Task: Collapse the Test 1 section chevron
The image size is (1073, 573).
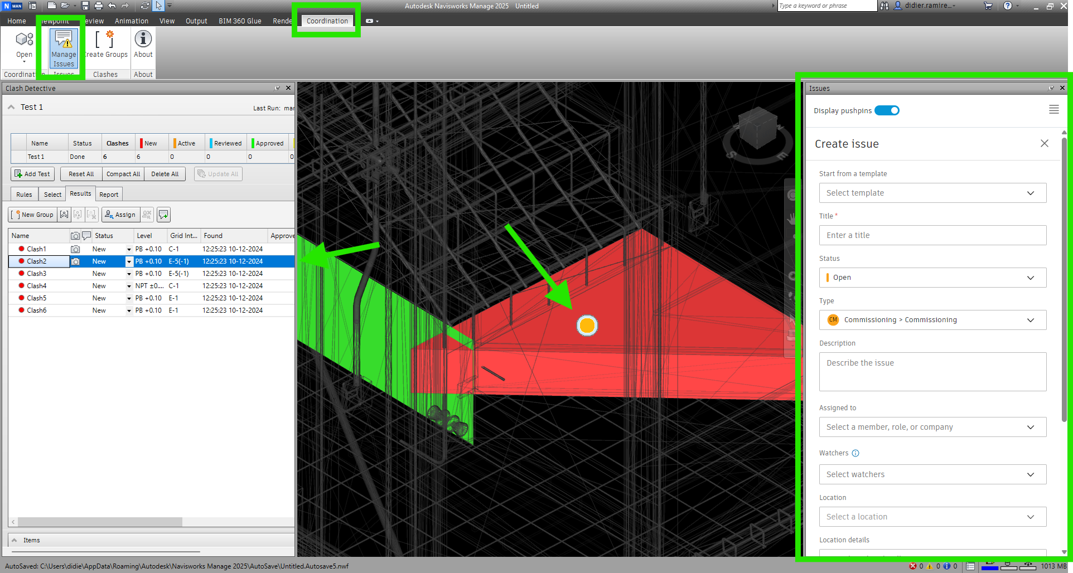Action: coord(11,107)
